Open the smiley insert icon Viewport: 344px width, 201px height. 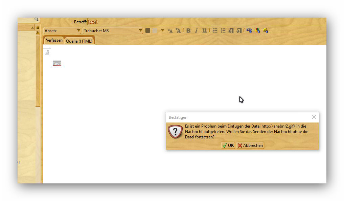pos(266,30)
